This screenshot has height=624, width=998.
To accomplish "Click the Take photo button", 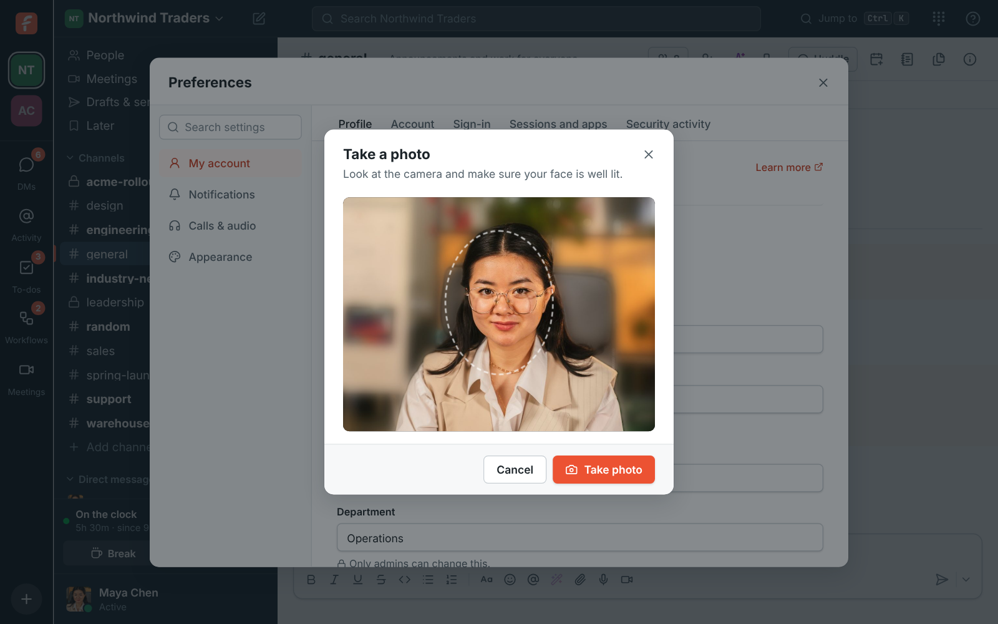I will click(603, 469).
